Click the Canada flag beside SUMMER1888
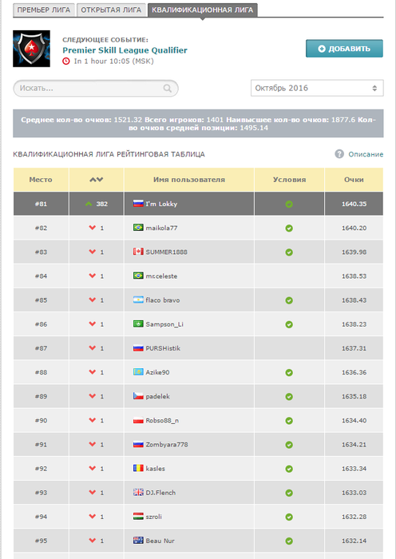 click(x=138, y=252)
